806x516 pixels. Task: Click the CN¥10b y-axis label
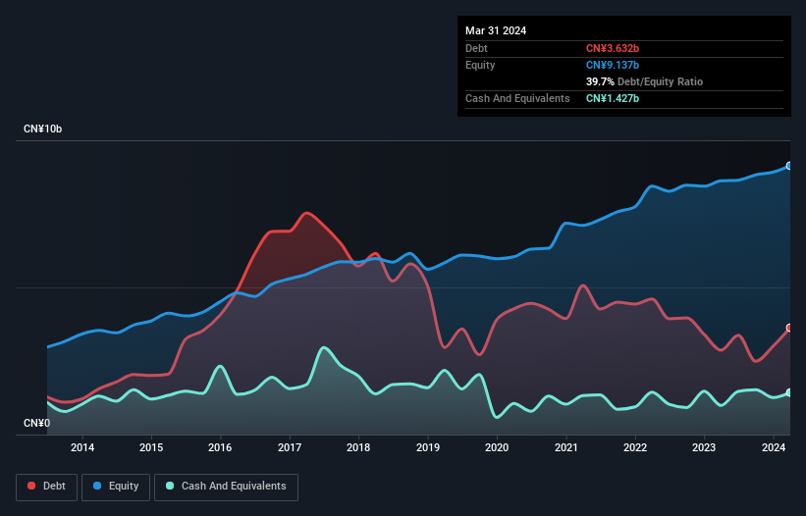pos(42,129)
